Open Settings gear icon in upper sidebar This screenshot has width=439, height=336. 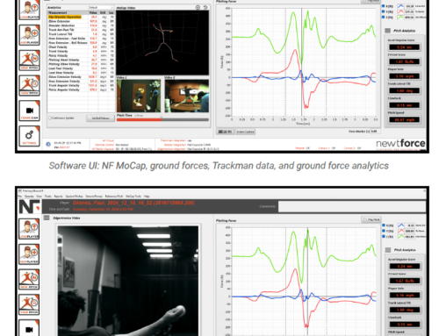click(x=29, y=136)
